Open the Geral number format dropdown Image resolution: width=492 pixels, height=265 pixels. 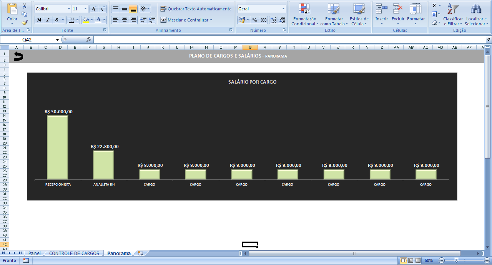point(283,9)
